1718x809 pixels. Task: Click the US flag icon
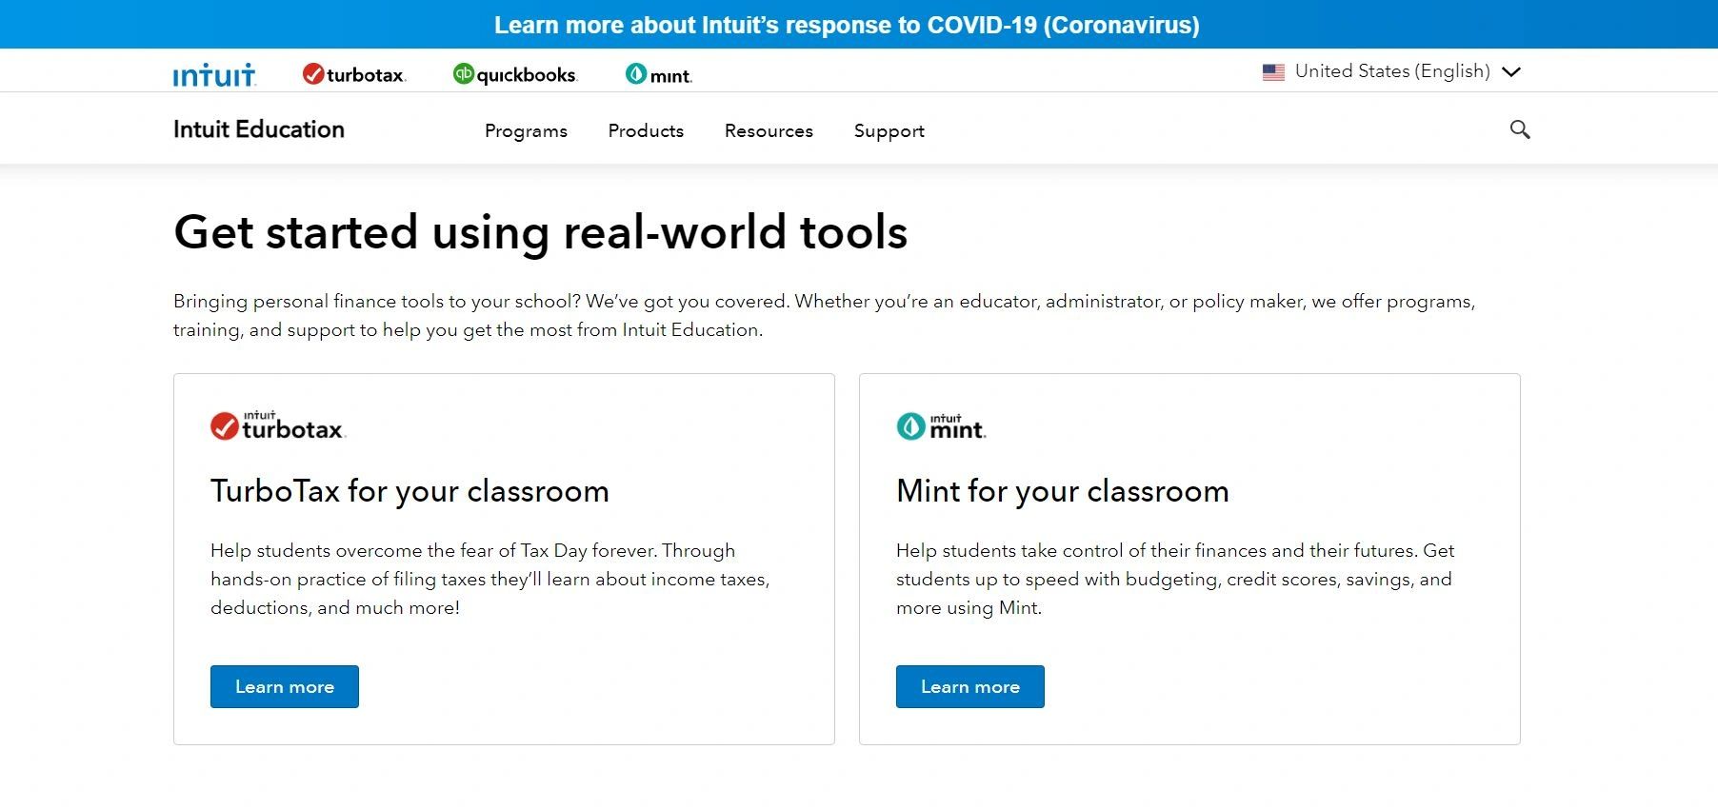coord(1273,72)
